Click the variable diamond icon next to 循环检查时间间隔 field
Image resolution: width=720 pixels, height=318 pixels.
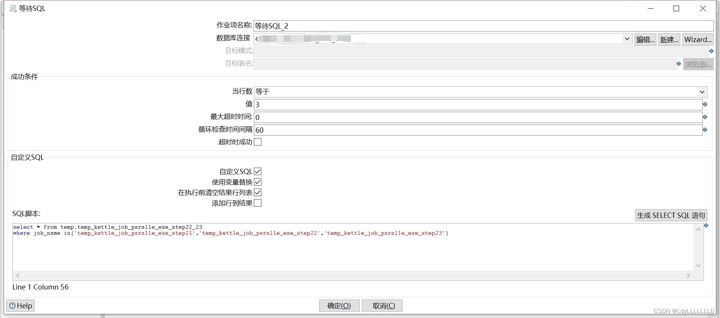705,130
